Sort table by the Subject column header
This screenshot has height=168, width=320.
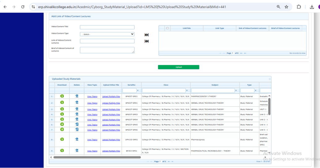coord(215,85)
